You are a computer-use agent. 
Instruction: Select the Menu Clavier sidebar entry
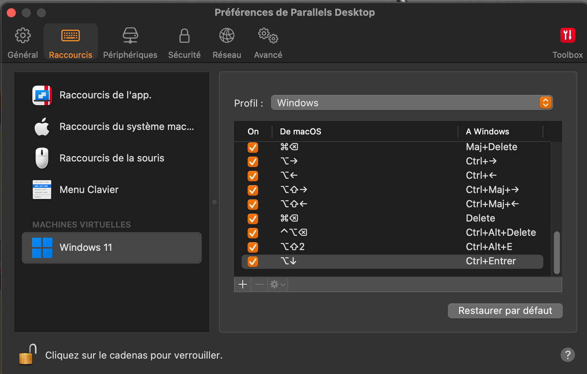(x=111, y=190)
